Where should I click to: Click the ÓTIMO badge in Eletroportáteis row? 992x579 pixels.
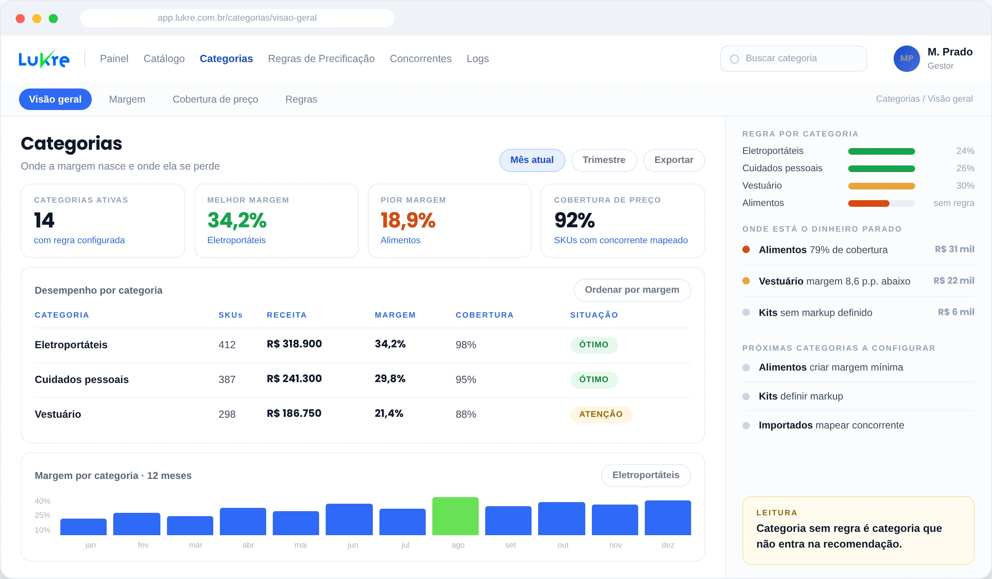point(594,345)
